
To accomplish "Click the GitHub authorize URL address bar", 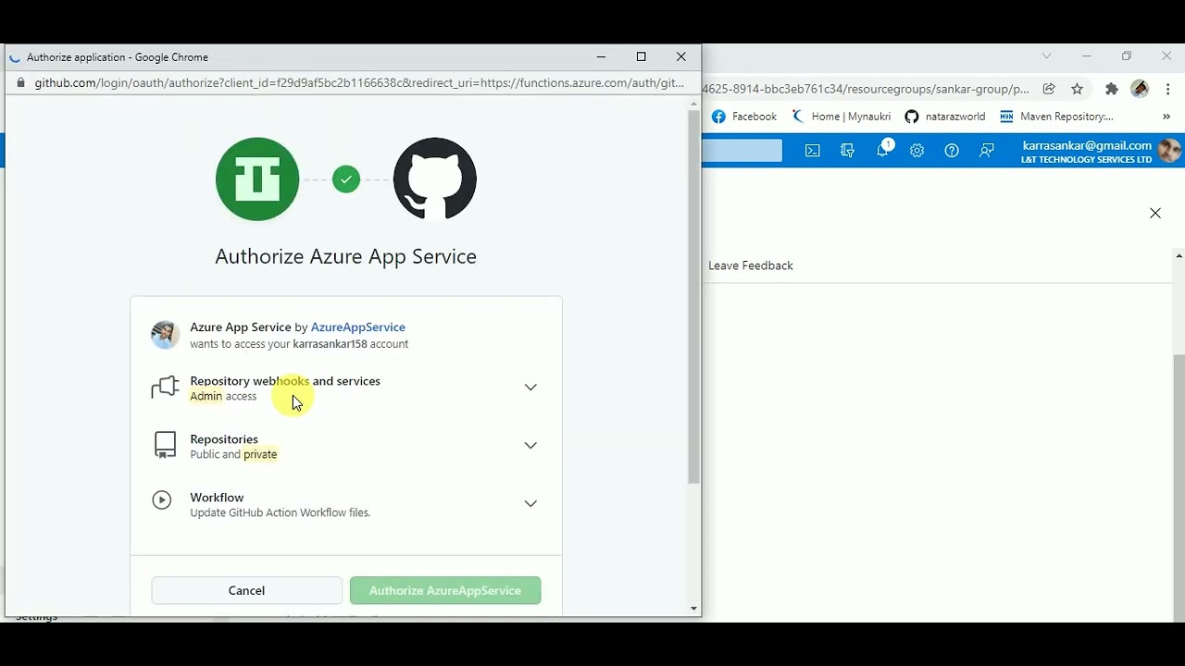I will [359, 82].
